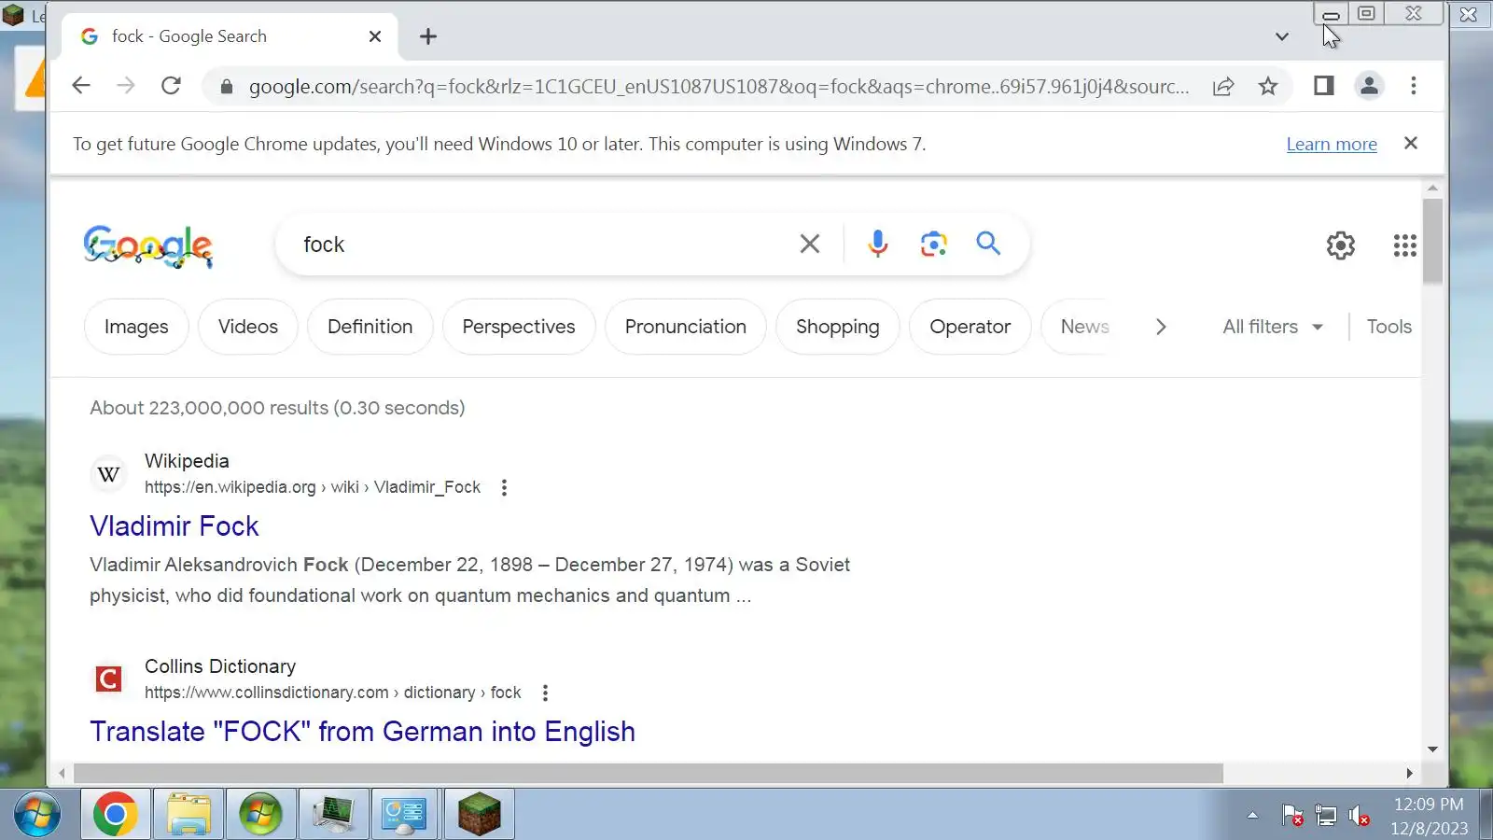Click the vertical scrollbar down arrow
The image size is (1493, 840).
1432,749
